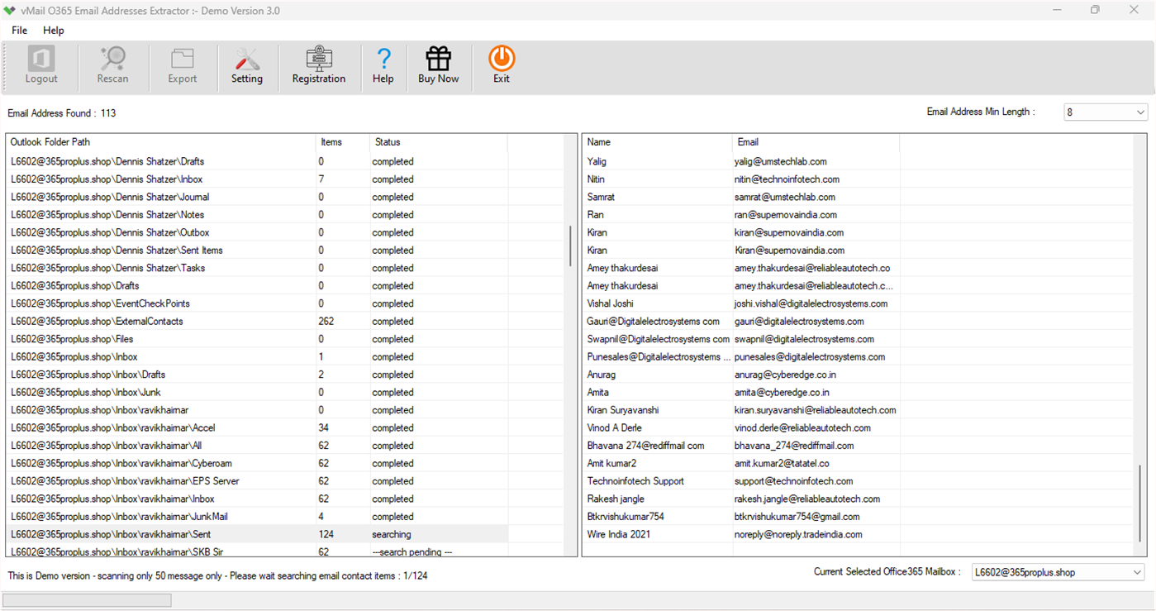
Task: Click the Status column header
Action: pyautogui.click(x=438, y=142)
